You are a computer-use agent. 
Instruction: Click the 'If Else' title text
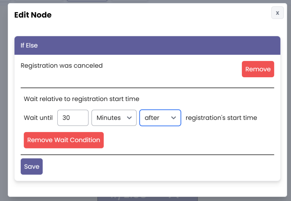29,45
